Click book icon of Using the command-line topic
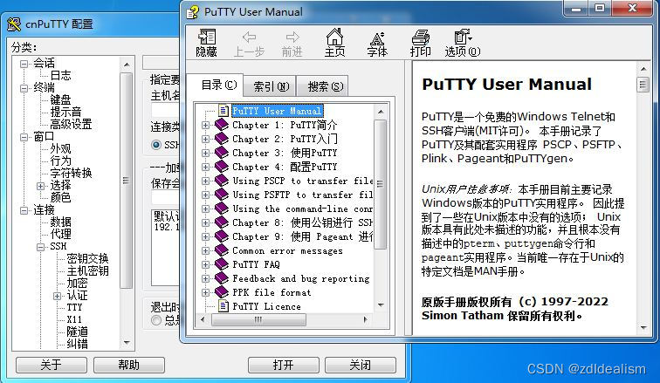This screenshot has height=383, width=660. point(222,209)
